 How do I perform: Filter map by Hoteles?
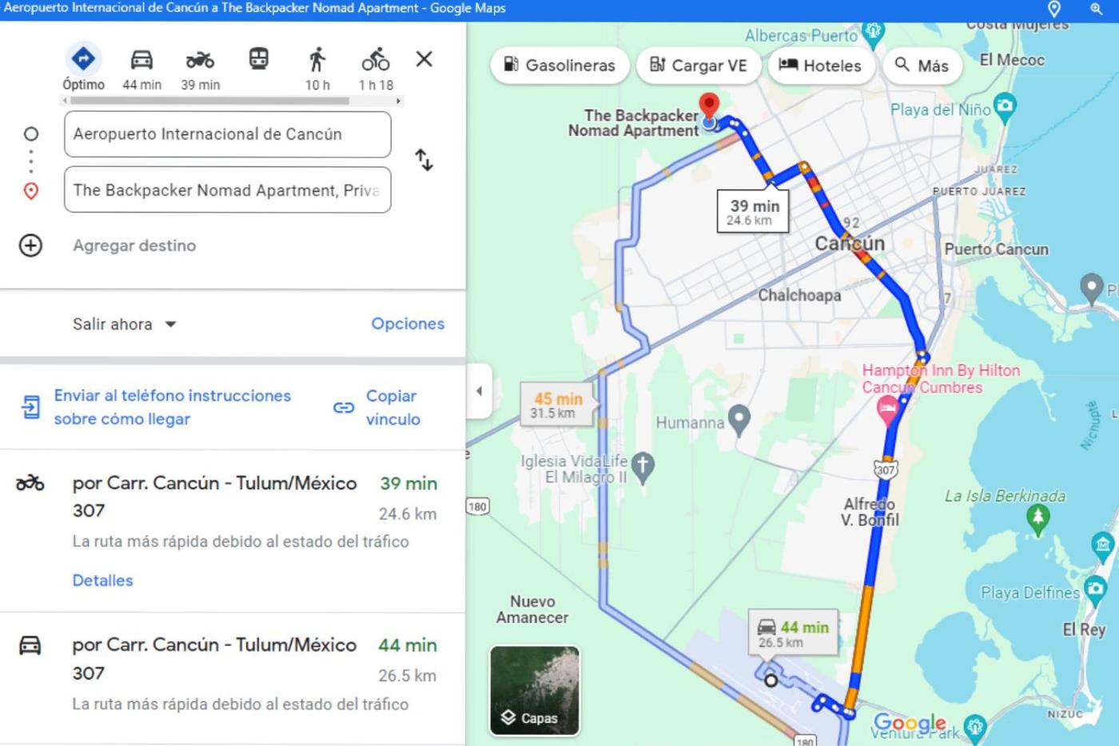pos(820,66)
